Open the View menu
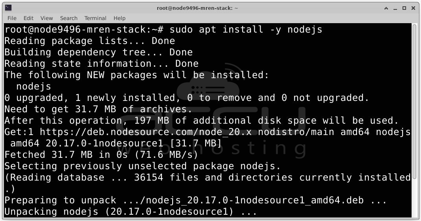This screenshot has width=421, height=221. pos(46,18)
